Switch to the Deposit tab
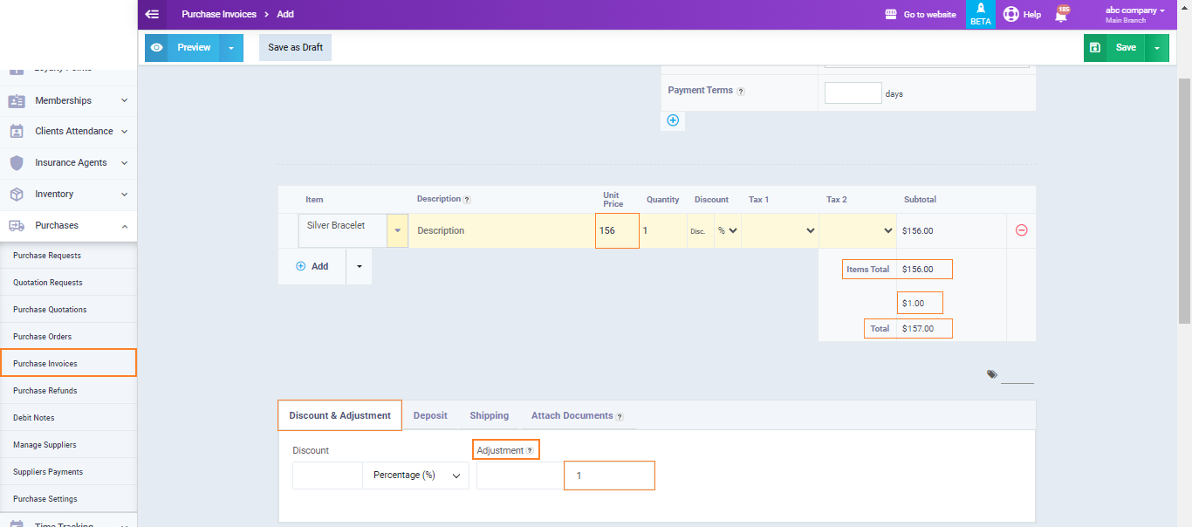The height and width of the screenshot is (527, 1192). (x=430, y=416)
